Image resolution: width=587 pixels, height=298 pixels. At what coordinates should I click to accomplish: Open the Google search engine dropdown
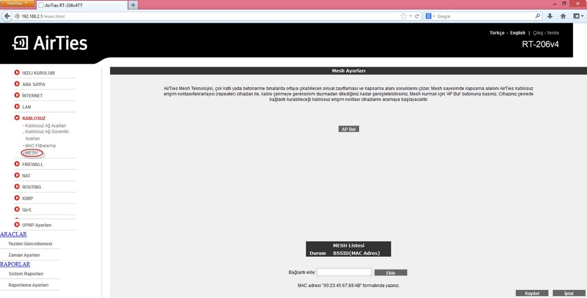tap(430, 16)
